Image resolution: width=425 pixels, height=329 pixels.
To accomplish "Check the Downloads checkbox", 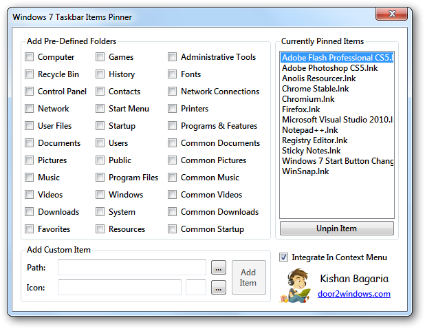I will tap(30, 212).
